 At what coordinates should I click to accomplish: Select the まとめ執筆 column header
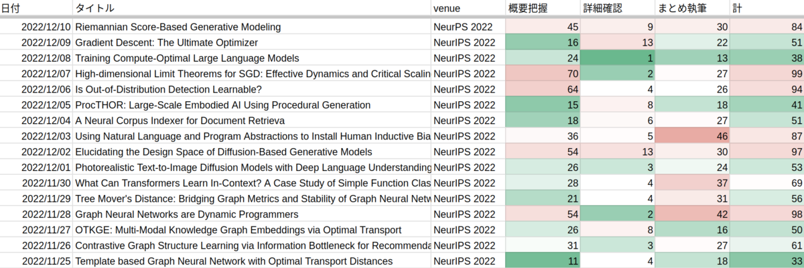click(691, 7)
